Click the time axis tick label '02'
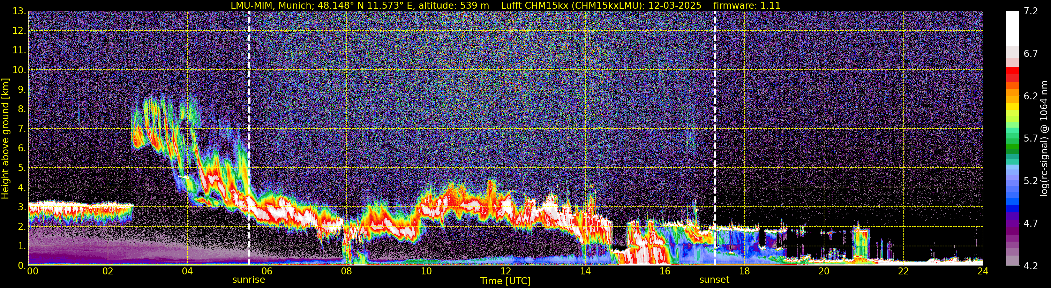The width and height of the screenshot is (1051, 288). pos(108,271)
